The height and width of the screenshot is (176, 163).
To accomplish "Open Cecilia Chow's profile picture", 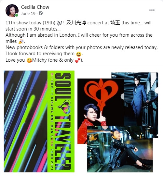I will [12, 11].
